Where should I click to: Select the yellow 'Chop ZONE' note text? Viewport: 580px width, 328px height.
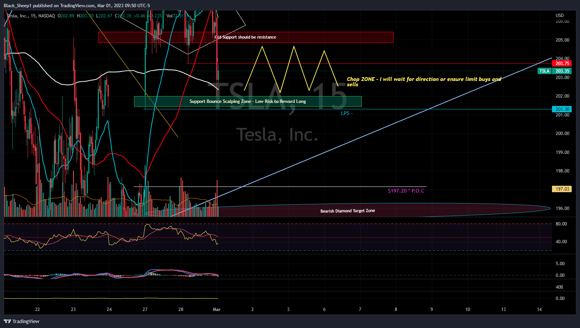tap(424, 82)
